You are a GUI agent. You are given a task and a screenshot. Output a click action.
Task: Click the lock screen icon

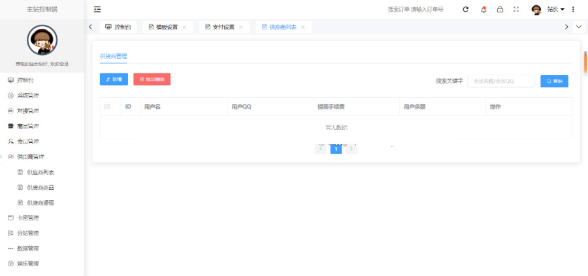click(x=500, y=9)
